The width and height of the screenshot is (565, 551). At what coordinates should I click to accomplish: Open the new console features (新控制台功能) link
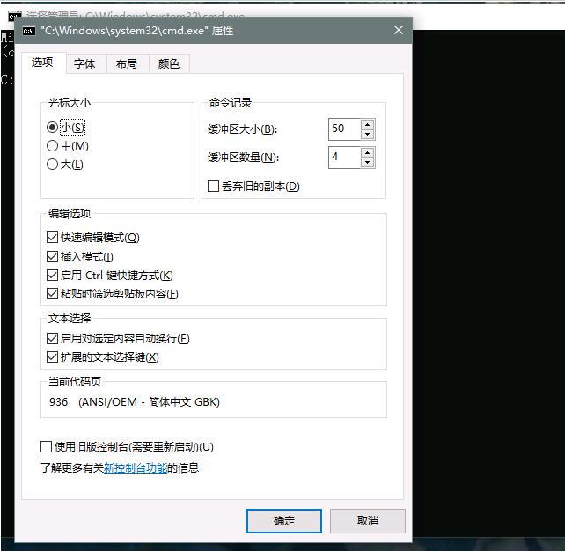pyautogui.click(x=136, y=468)
